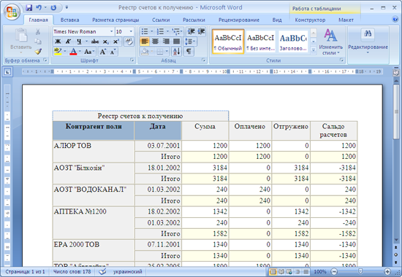402x277 pixels.
Task: Toggle superscript formatting
Action: [116, 42]
